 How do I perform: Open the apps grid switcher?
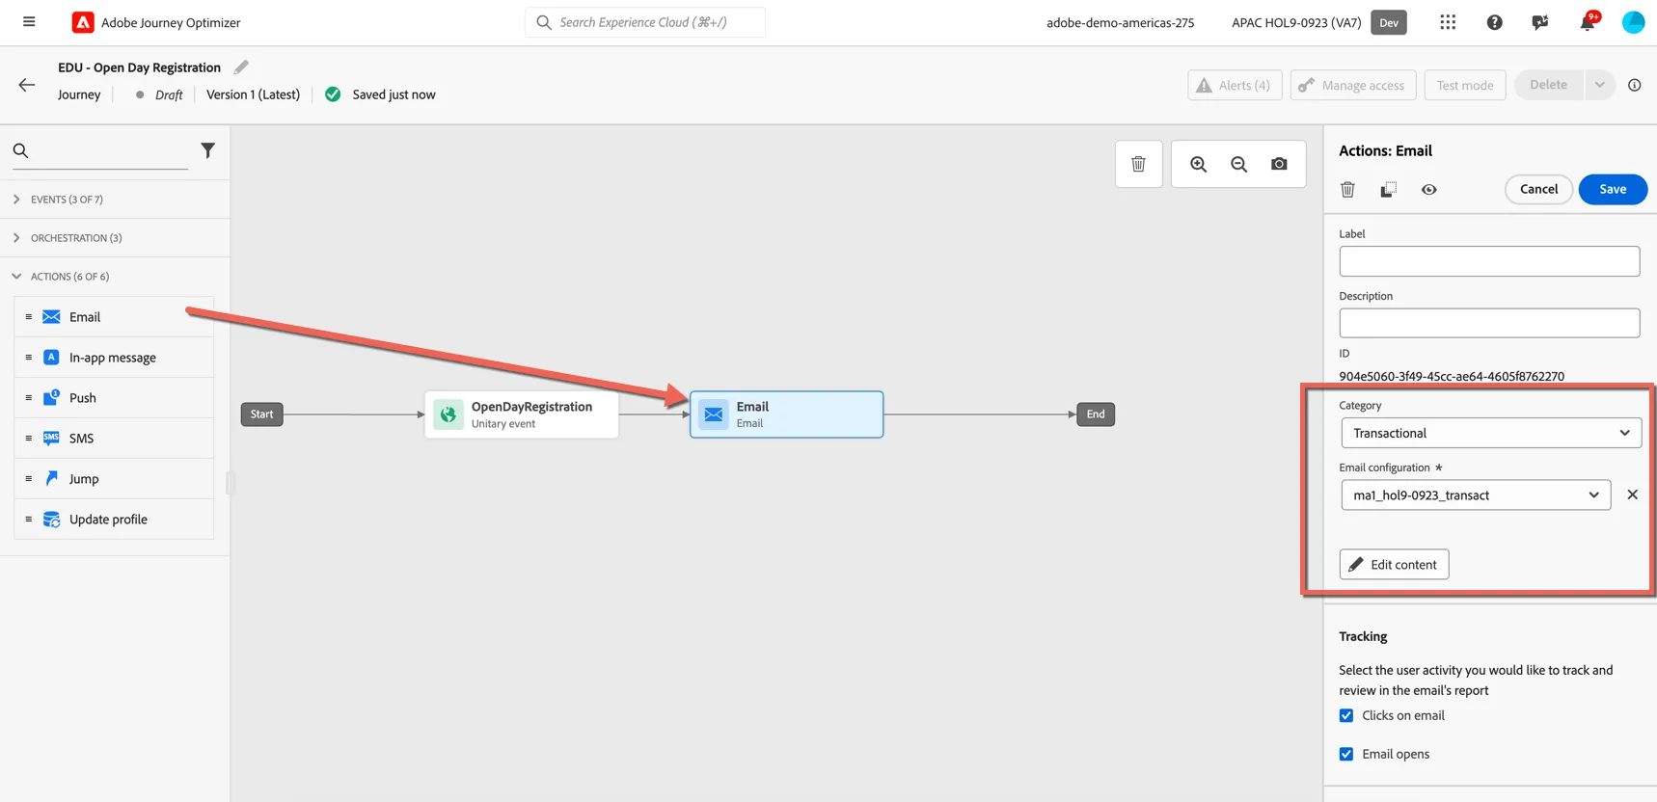1448,22
